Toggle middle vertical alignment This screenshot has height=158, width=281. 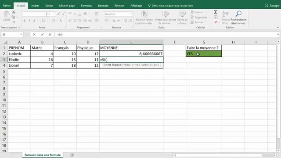pyautogui.click(x=75, y=14)
